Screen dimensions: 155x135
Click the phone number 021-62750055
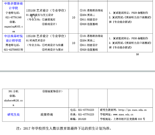pyautogui.click(x=12, y=49)
